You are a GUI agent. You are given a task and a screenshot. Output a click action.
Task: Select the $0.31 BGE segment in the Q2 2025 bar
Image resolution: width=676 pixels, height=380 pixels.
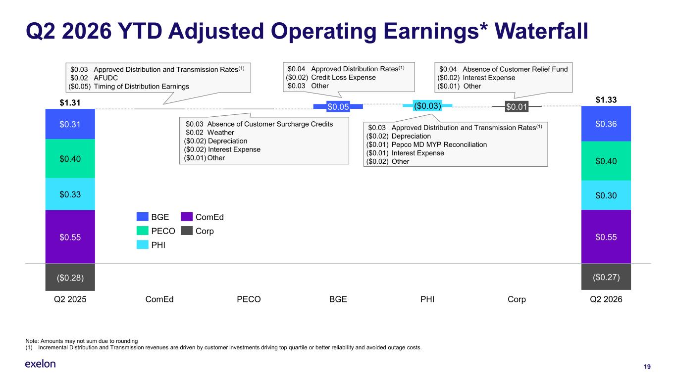(70, 124)
